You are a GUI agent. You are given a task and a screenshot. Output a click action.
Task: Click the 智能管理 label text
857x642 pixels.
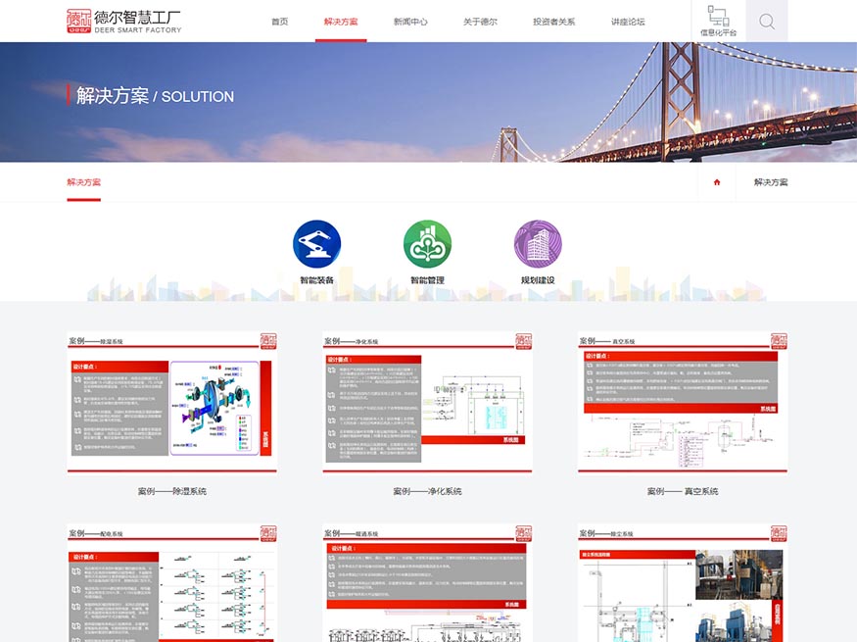427,280
